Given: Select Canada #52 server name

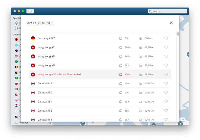Looking at the screenshot, I should (x=45, y=110).
